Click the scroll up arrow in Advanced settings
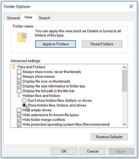Image resolution: width=139 pixels, height=159 pixels. tap(125, 67)
